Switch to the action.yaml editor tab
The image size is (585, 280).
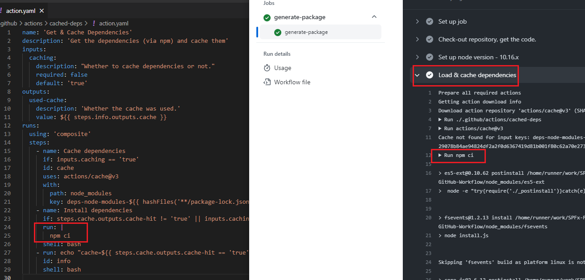coord(20,11)
